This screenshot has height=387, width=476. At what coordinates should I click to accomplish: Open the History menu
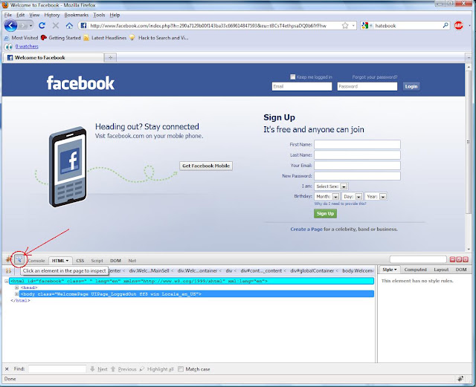[52, 15]
